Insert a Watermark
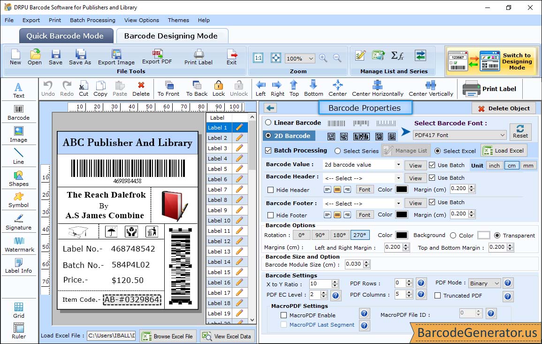The width and height of the screenshot is (542, 344). [19, 244]
